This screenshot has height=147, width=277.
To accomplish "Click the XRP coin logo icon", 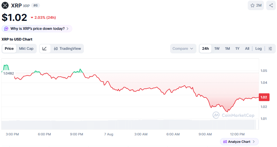I will click(x=5, y=5).
